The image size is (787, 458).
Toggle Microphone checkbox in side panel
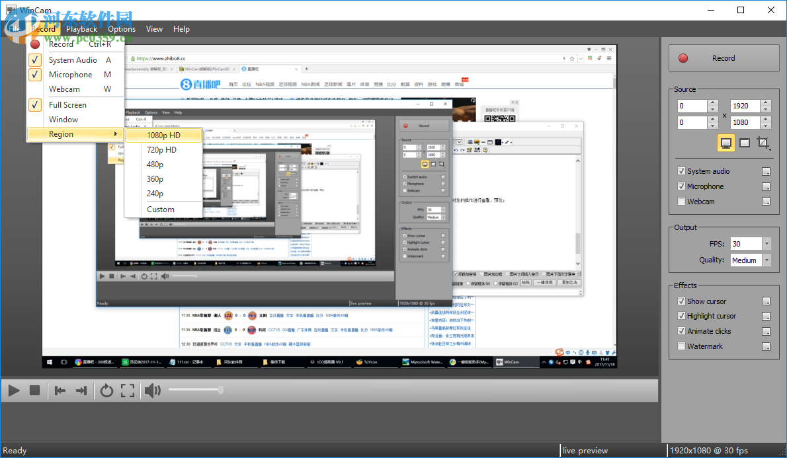681,186
